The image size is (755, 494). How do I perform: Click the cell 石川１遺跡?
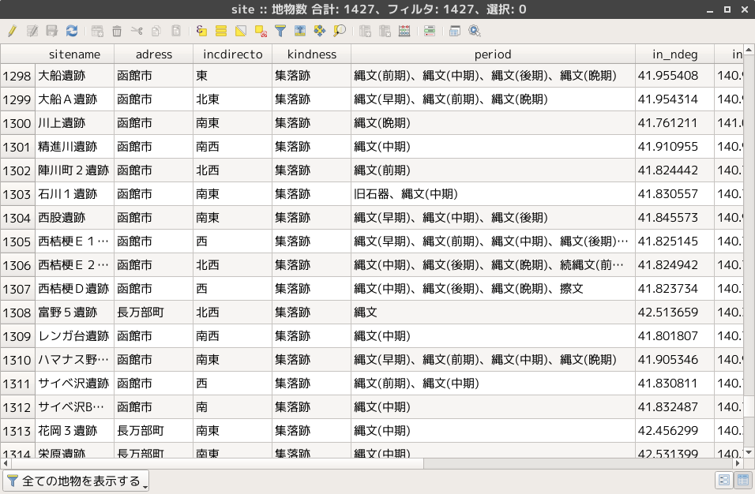tap(75, 194)
